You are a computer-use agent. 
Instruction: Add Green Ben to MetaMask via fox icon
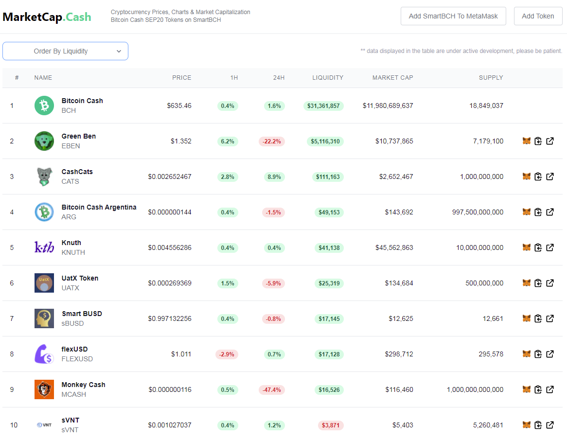click(527, 141)
